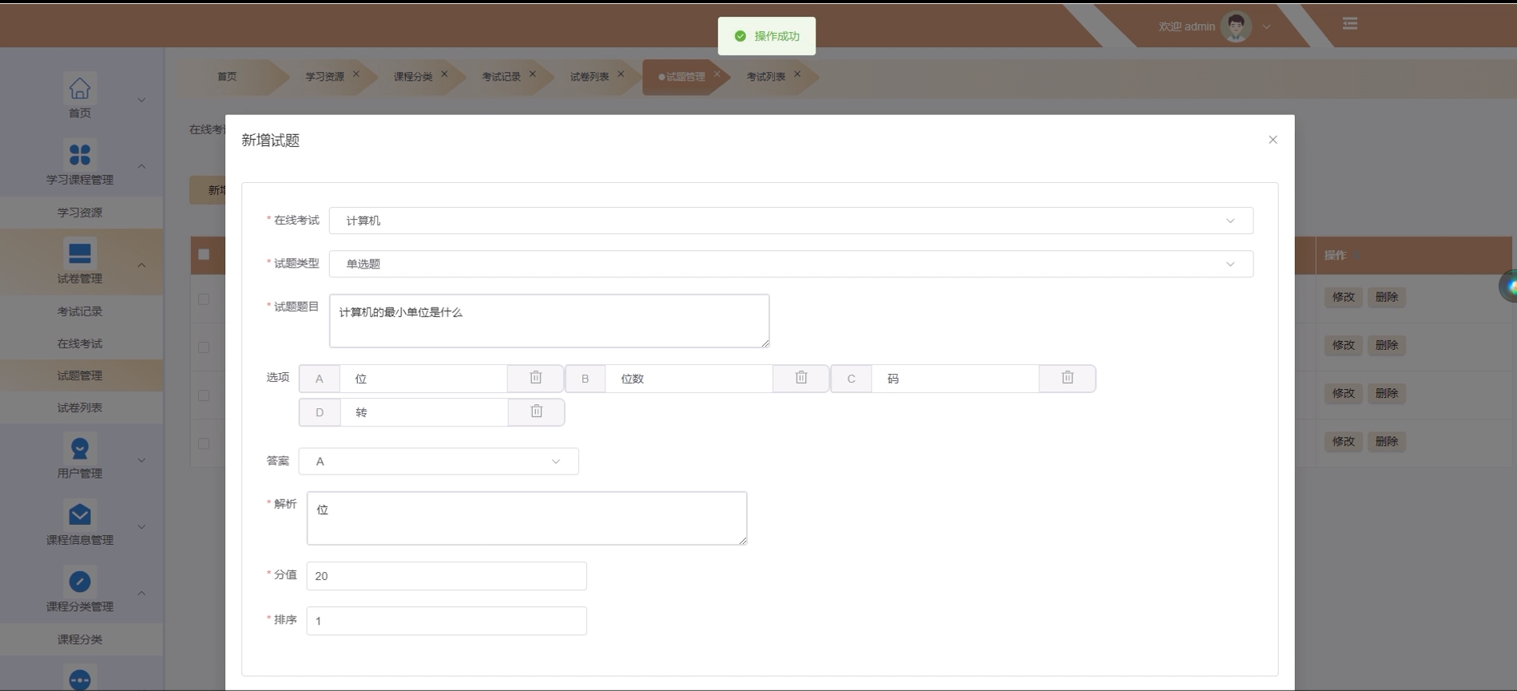Screen dimensions: 1517x691
Task: Check the second table row checkbox
Action: [204, 347]
